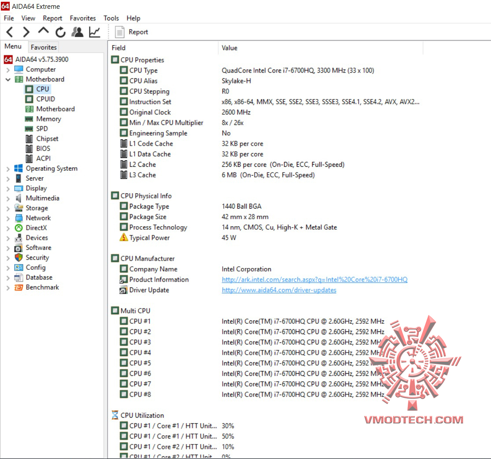Click the forward navigation arrow on the toolbar
Viewport: 491px width, 459px height.
click(x=26, y=32)
